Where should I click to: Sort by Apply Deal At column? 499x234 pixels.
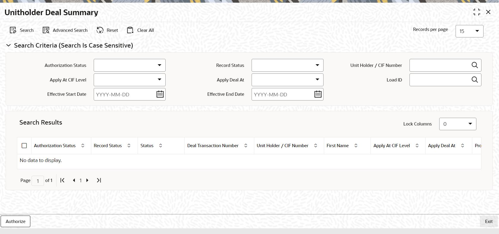pos(462,146)
